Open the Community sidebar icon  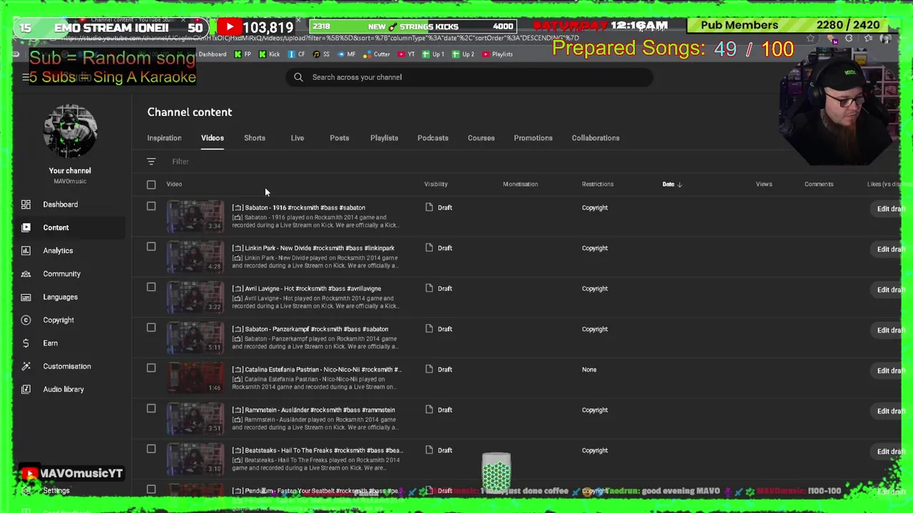pos(26,274)
